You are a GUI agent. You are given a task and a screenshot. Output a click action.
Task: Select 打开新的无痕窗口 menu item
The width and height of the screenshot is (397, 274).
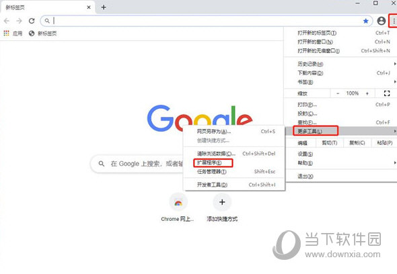point(340,51)
